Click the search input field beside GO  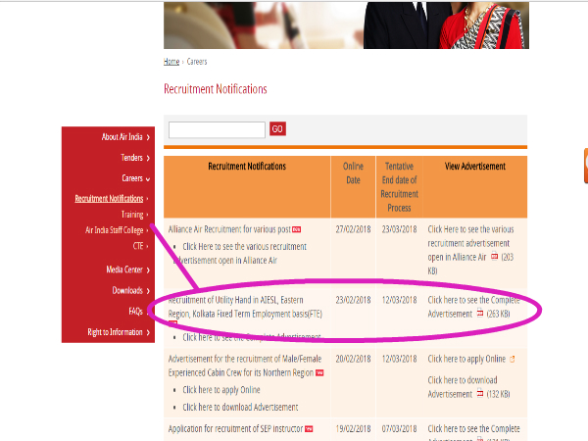point(217,129)
